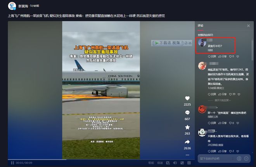Click the 新黄海 author name

tap(23, 6)
